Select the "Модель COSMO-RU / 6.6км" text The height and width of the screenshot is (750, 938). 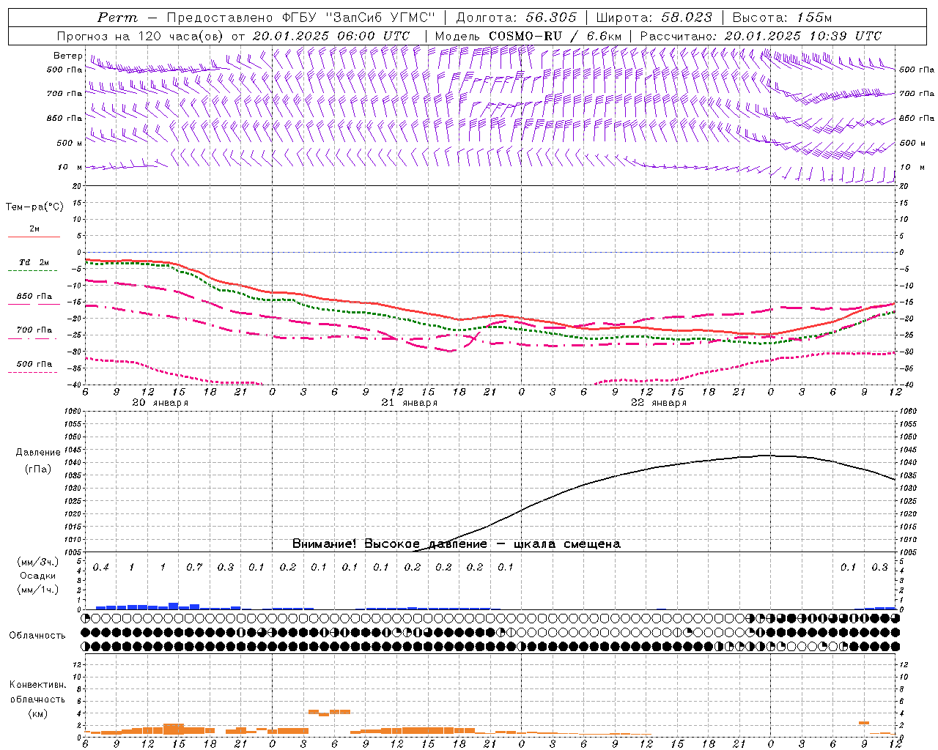point(528,36)
